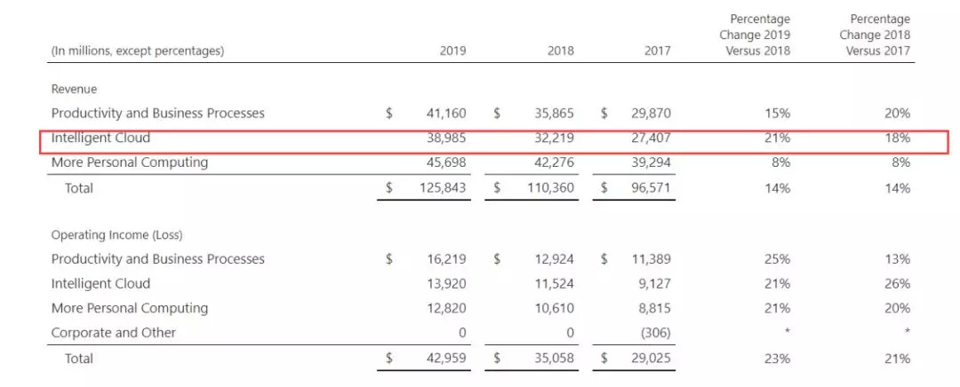Click the Revenue section heading
Viewport: 960px width, 387px height.
[74, 90]
